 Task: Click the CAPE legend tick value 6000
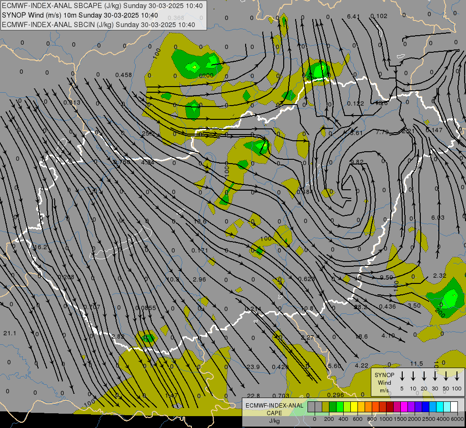tap(457, 419)
